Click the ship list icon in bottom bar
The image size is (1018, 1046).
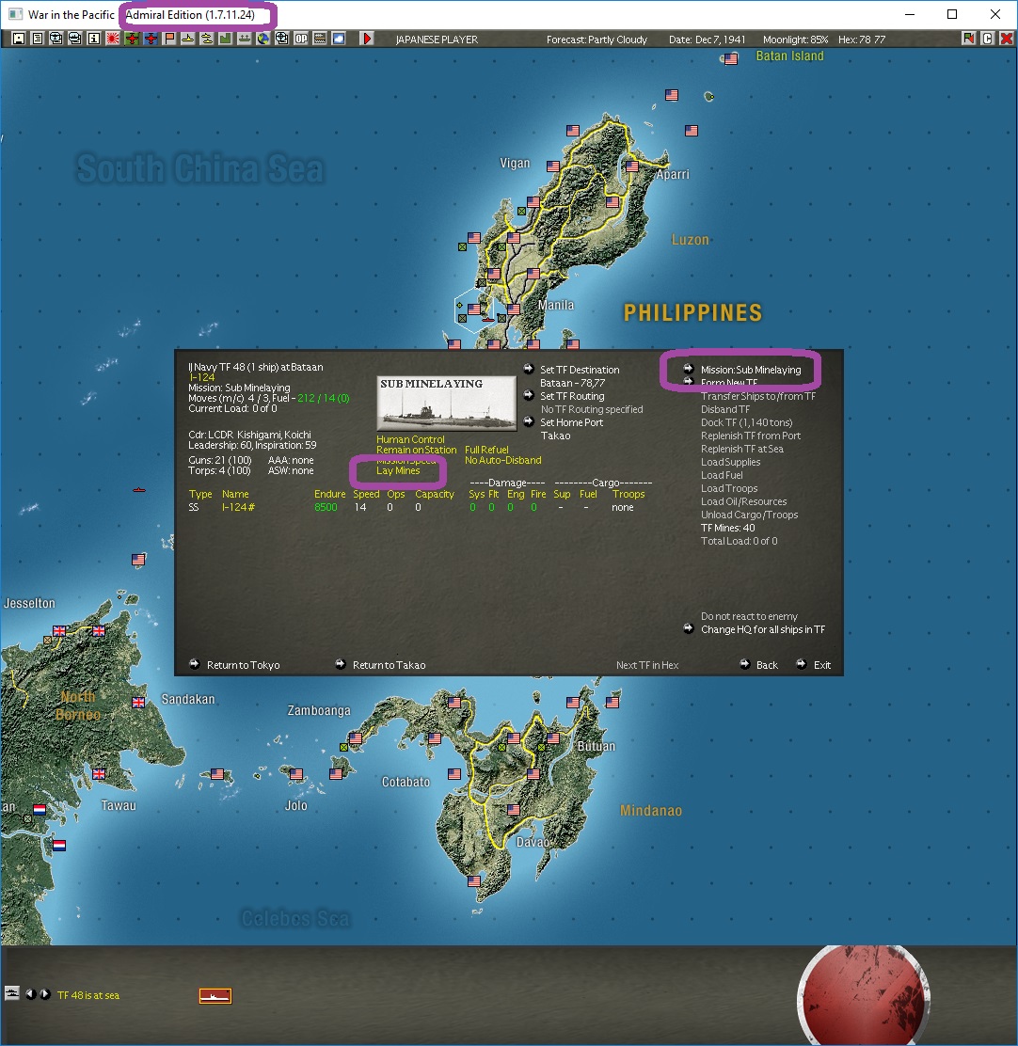pyautogui.click(x=12, y=993)
